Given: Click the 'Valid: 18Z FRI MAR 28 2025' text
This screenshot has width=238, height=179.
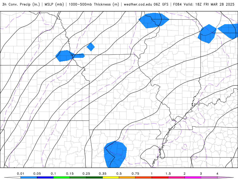Looking at the screenshot, I should 209,4.
